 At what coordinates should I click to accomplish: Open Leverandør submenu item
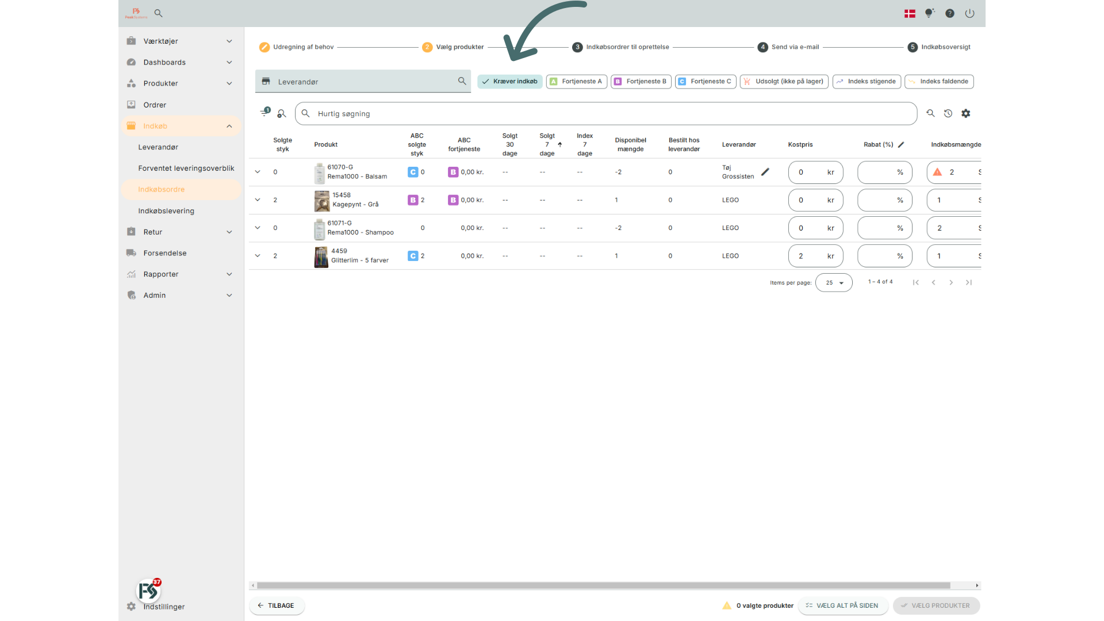[x=181, y=147]
